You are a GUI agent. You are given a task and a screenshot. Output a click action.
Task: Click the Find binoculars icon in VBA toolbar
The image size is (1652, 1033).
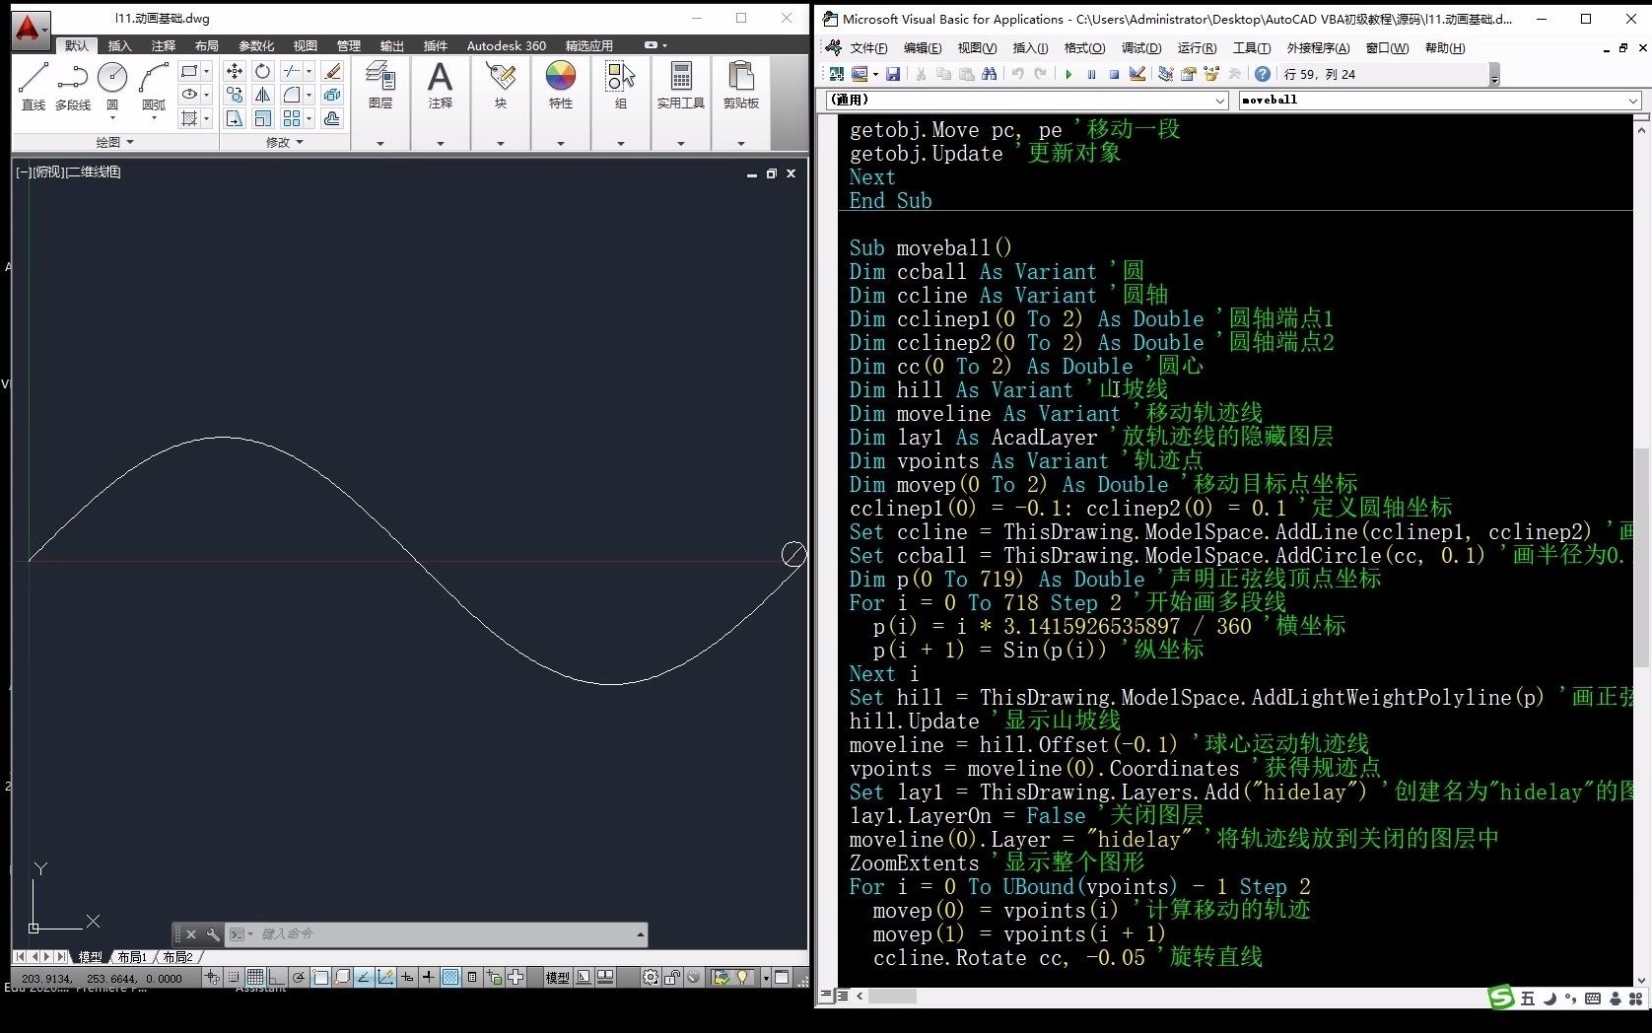click(x=990, y=73)
